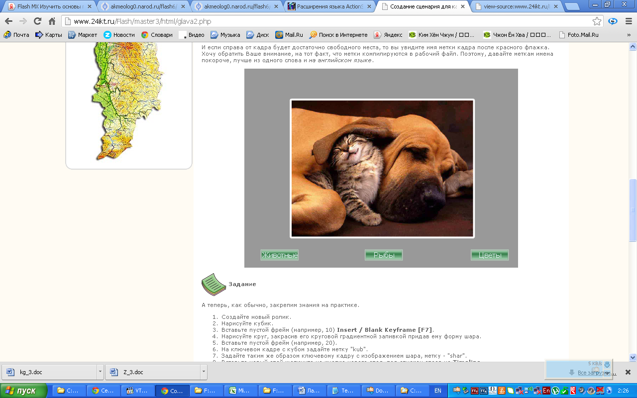Click the page scrollbar up arrow
Screen dimensions: 637x398
633,46
